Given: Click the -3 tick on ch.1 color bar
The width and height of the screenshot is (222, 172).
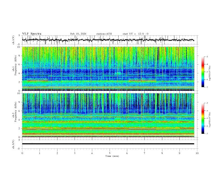Looking at the screenshot, I should [207, 56].
